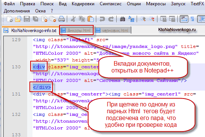
Task: Click title= attribute on line 129
Action: 190,46
